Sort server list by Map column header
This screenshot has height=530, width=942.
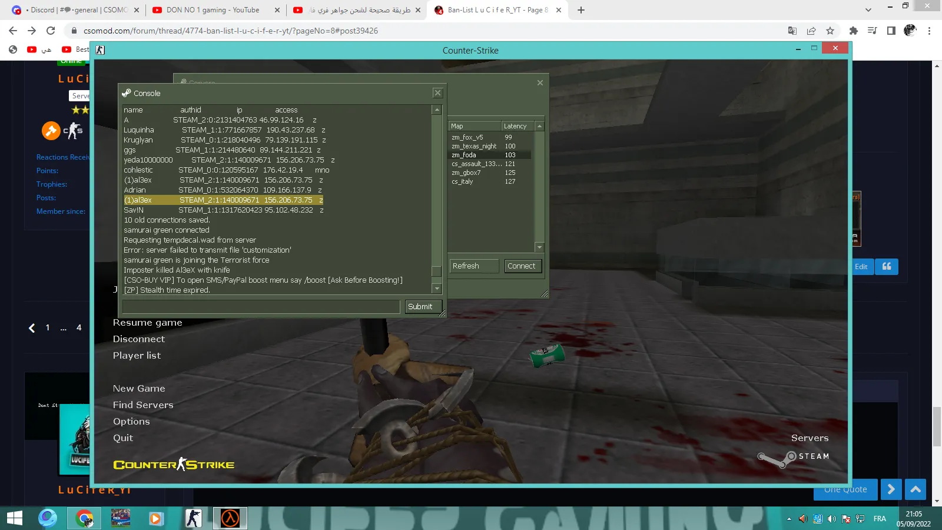(475, 126)
